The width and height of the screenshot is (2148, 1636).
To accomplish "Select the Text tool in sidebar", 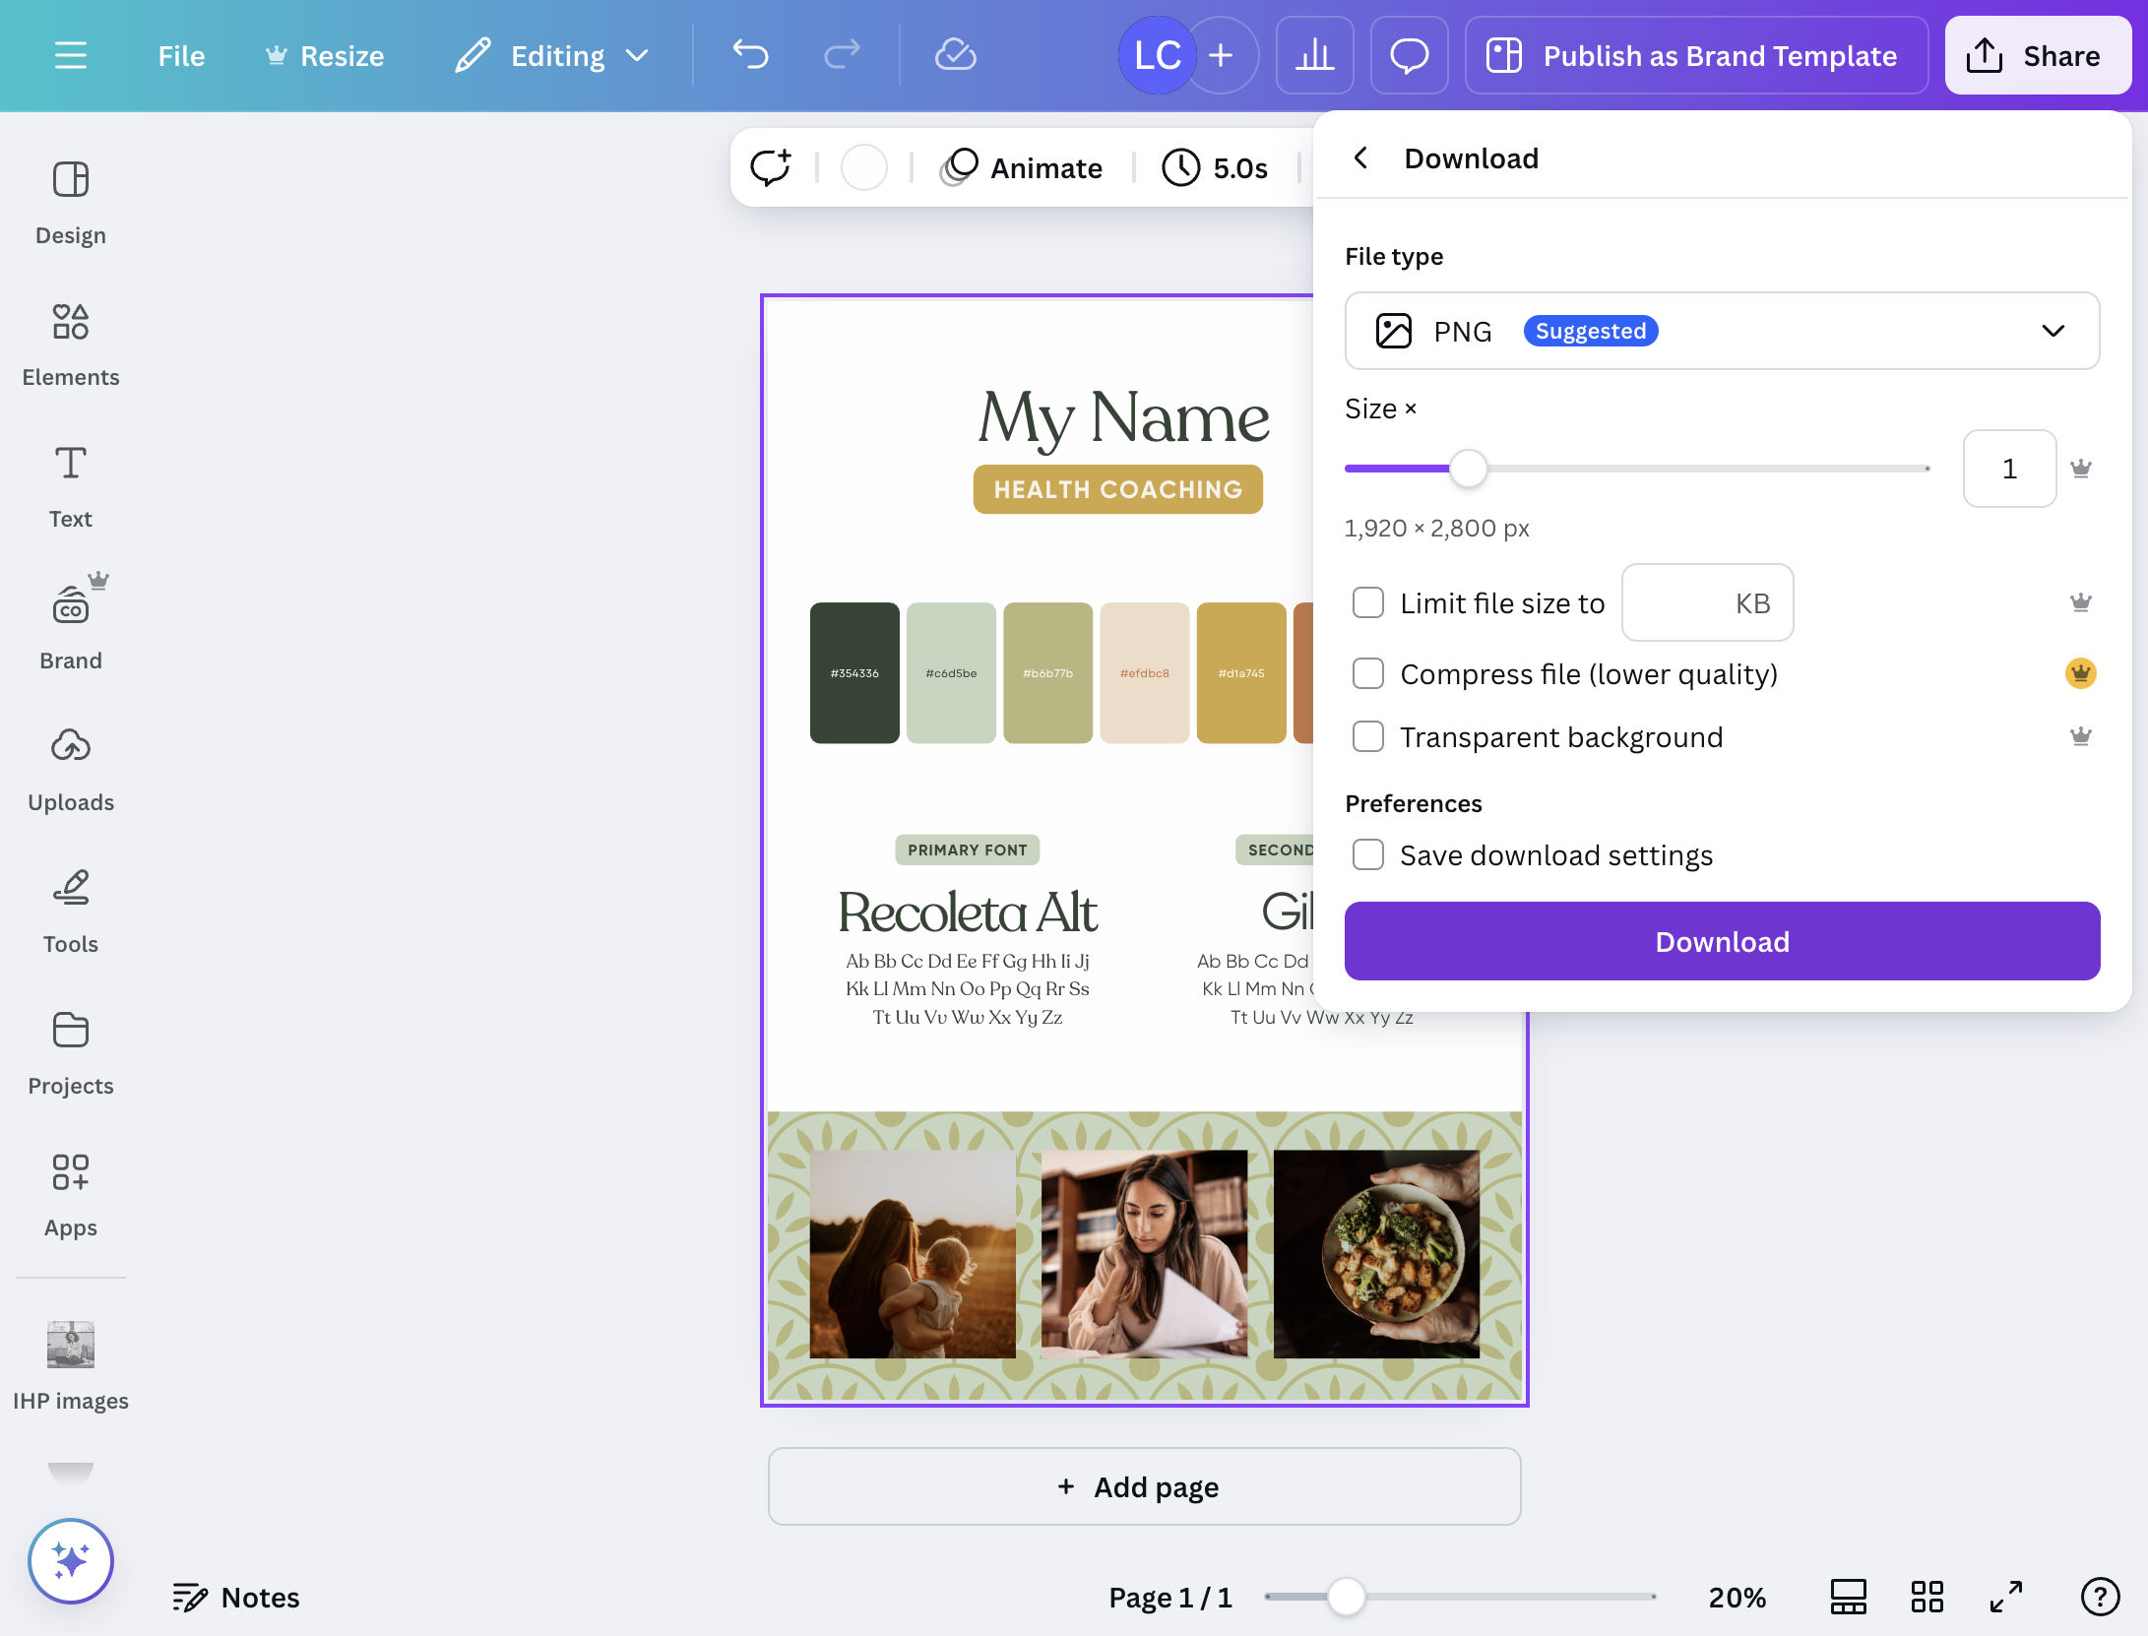I will point(71,487).
